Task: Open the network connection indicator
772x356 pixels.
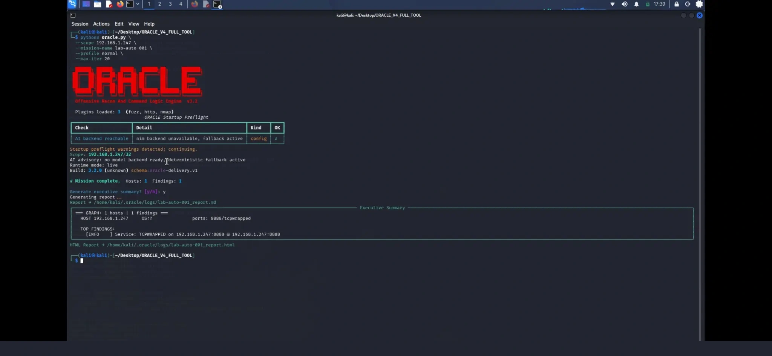Action: (x=613, y=4)
